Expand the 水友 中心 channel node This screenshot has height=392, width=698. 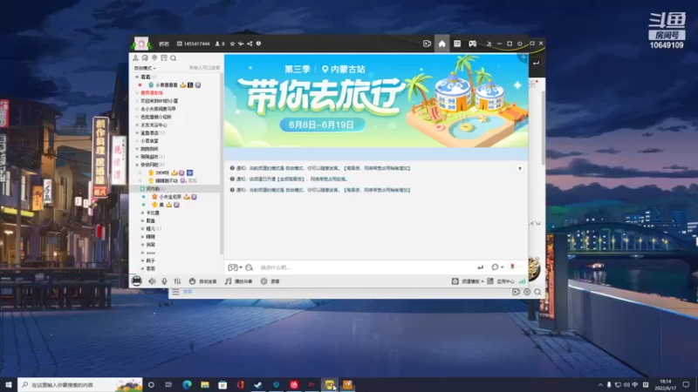click(x=137, y=125)
